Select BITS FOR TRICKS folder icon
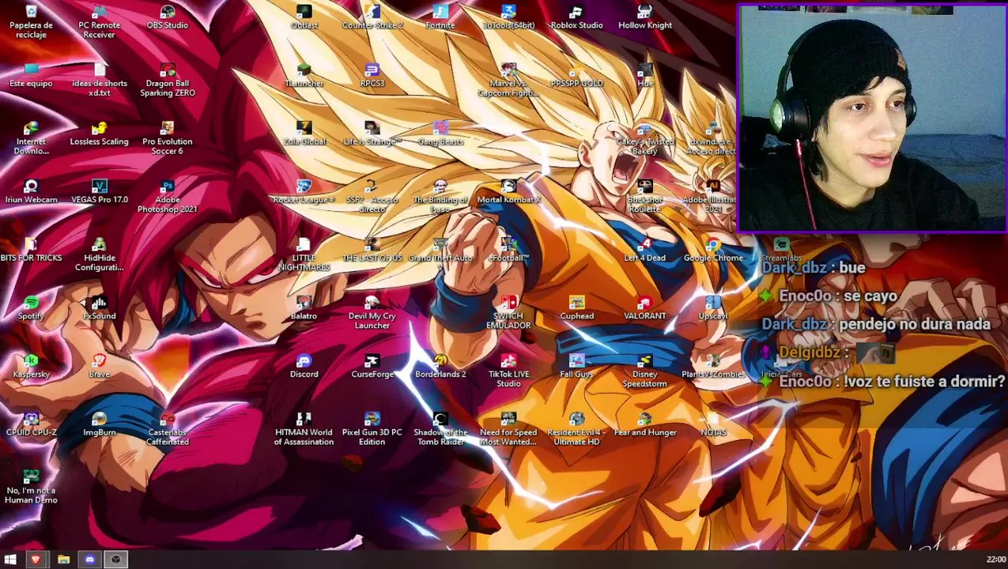Image resolution: width=1008 pixels, height=569 pixels. [x=31, y=249]
